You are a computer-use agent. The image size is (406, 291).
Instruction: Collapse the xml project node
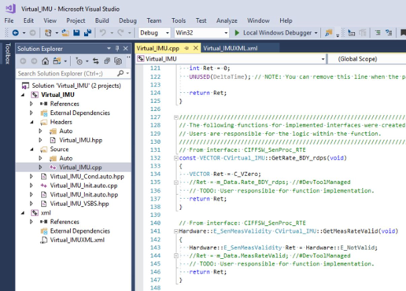[x=23, y=213]
